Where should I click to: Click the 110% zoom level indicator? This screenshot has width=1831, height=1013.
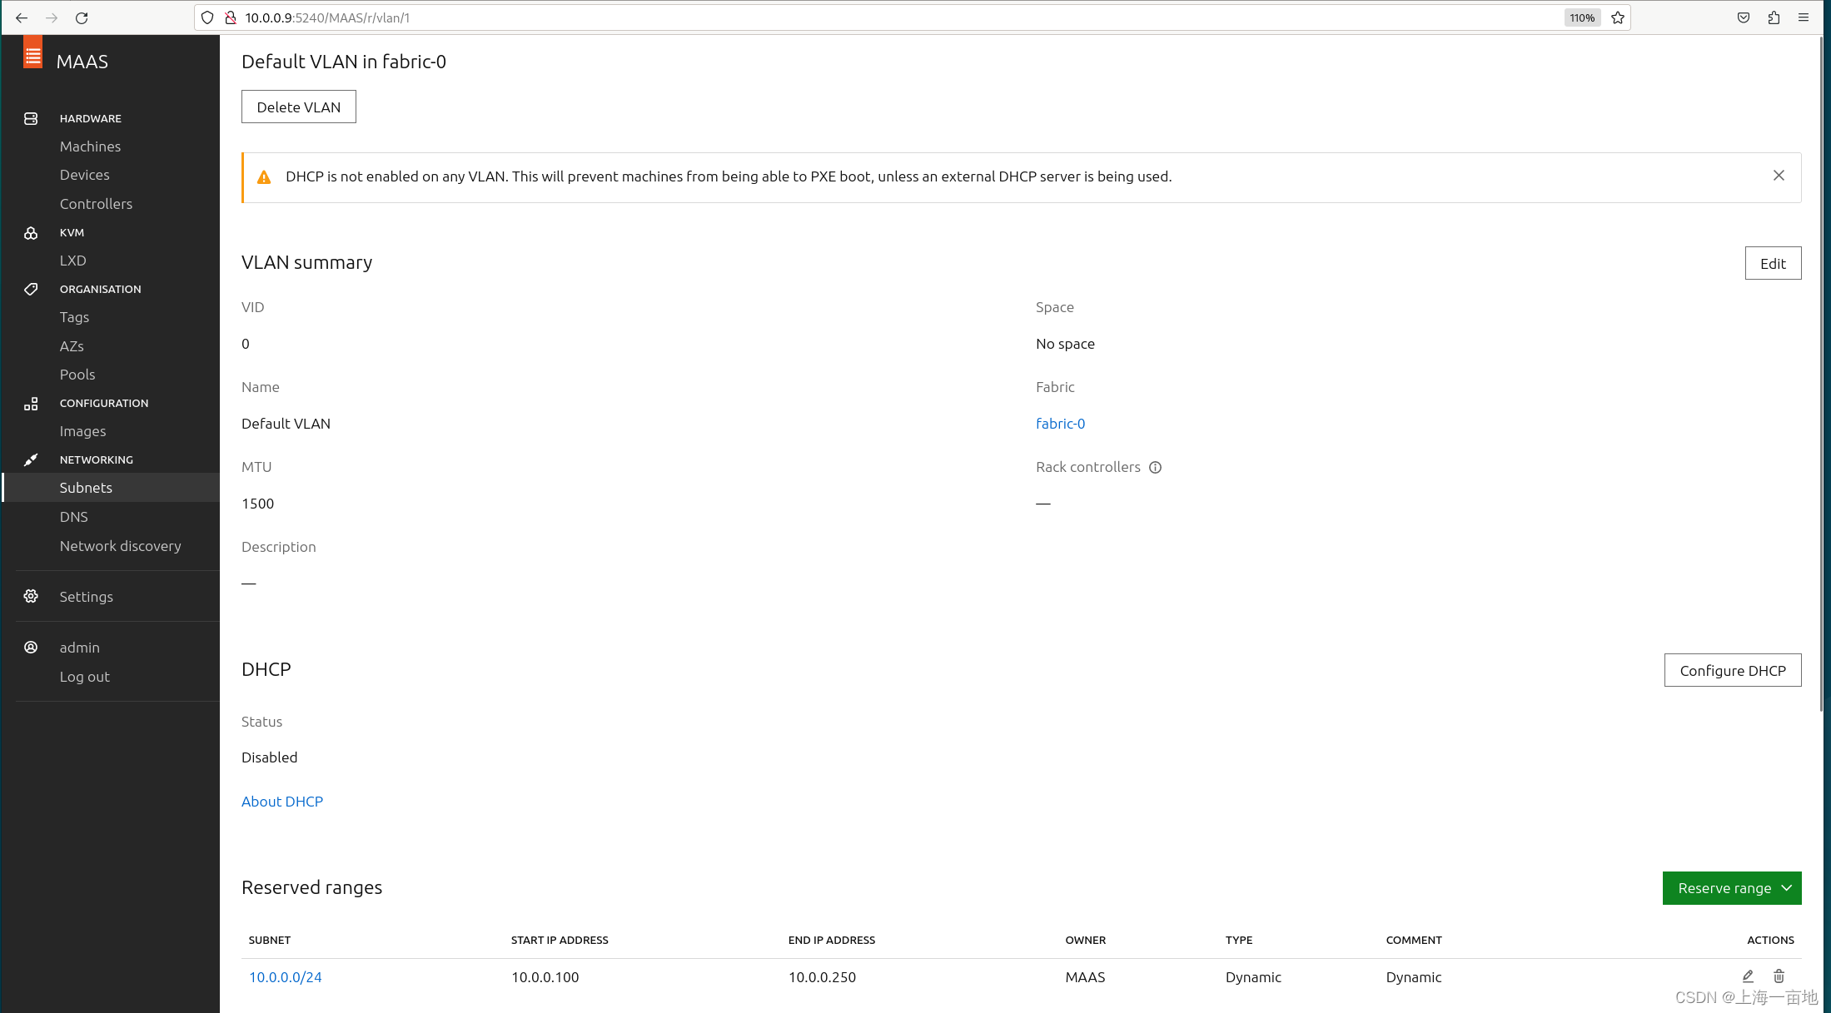tap(1582, 17)
